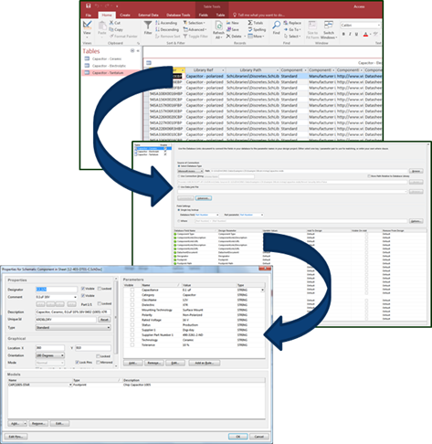432x444 pixels.
Task: Click the Filter funnel icon
Action: [x=148, y=25]
